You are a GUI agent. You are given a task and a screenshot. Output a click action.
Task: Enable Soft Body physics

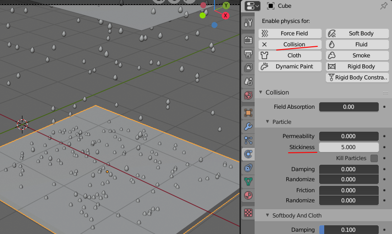[357, 33]
